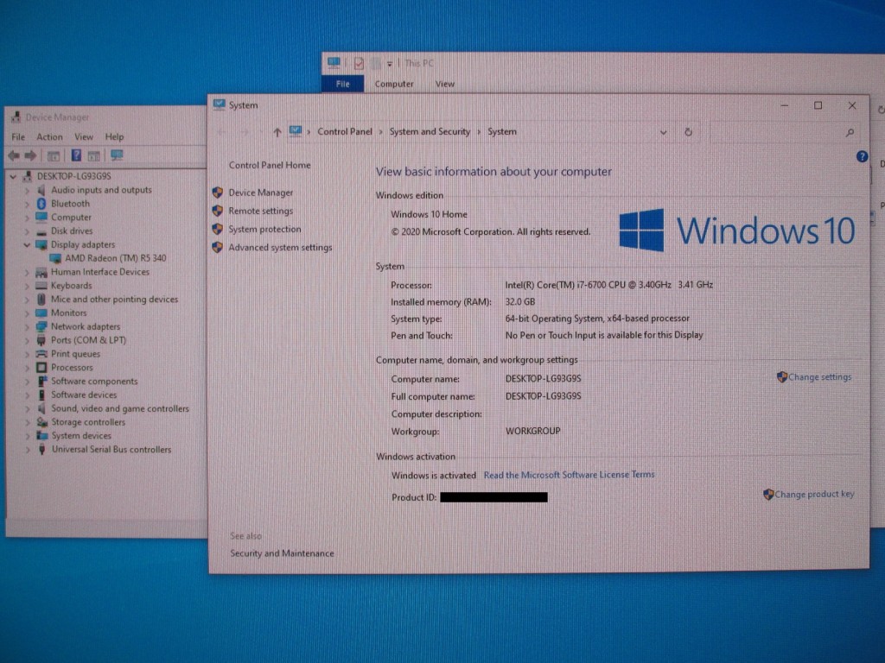Click the Change settings link
This screenshot has width=885, height=663.
819,377
